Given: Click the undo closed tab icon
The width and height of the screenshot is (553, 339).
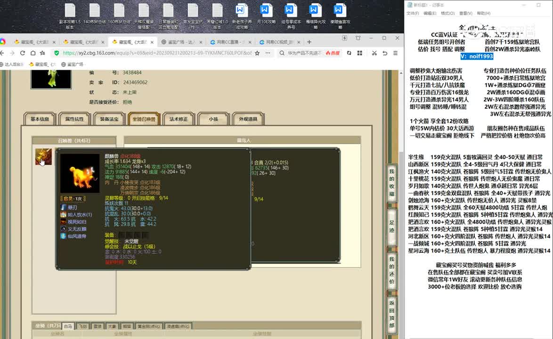Looking at the screenshot, I should click(385, 53).
